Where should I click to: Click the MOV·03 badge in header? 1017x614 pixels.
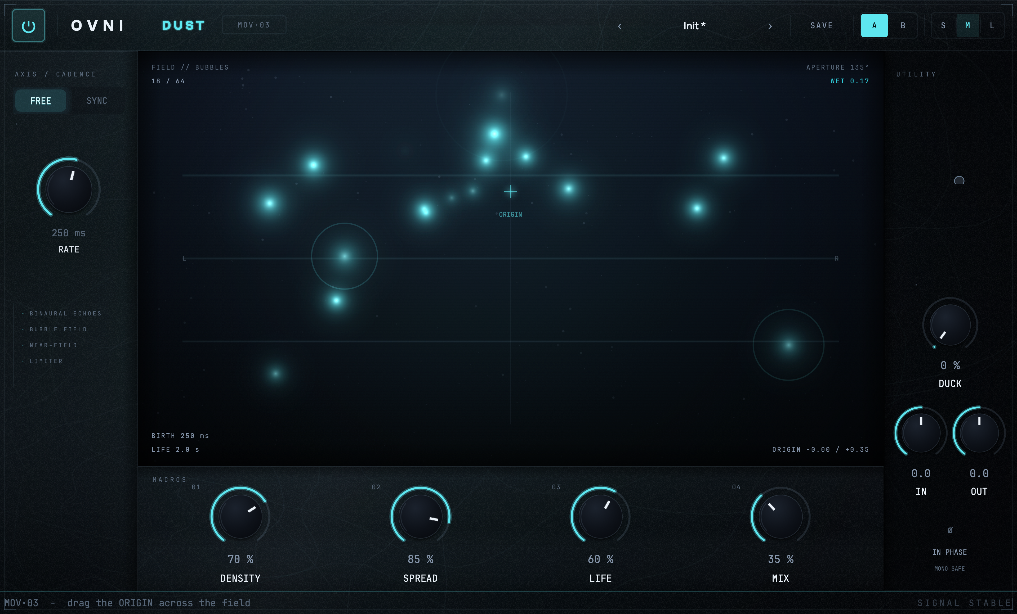coord(254,25)
